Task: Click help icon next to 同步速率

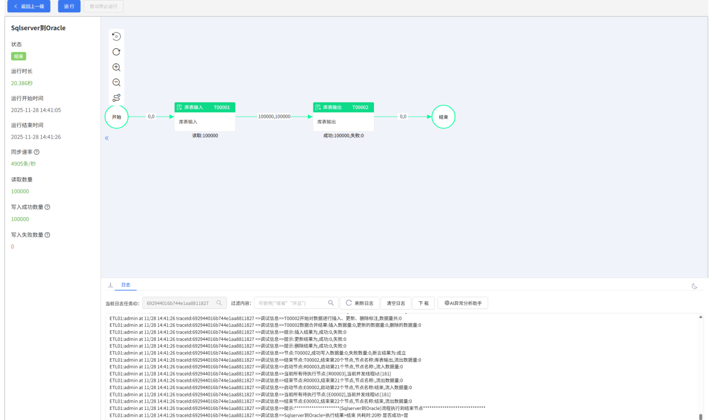Action: pos(37,152)
